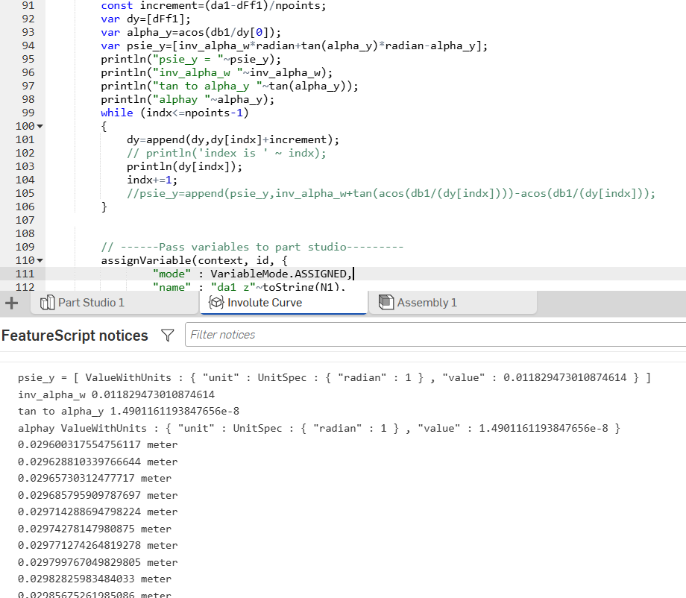Click the '0.029771274264819278 meter' notice
The image size is (686, 598).
pyautogui.click(x=98, y=546)
